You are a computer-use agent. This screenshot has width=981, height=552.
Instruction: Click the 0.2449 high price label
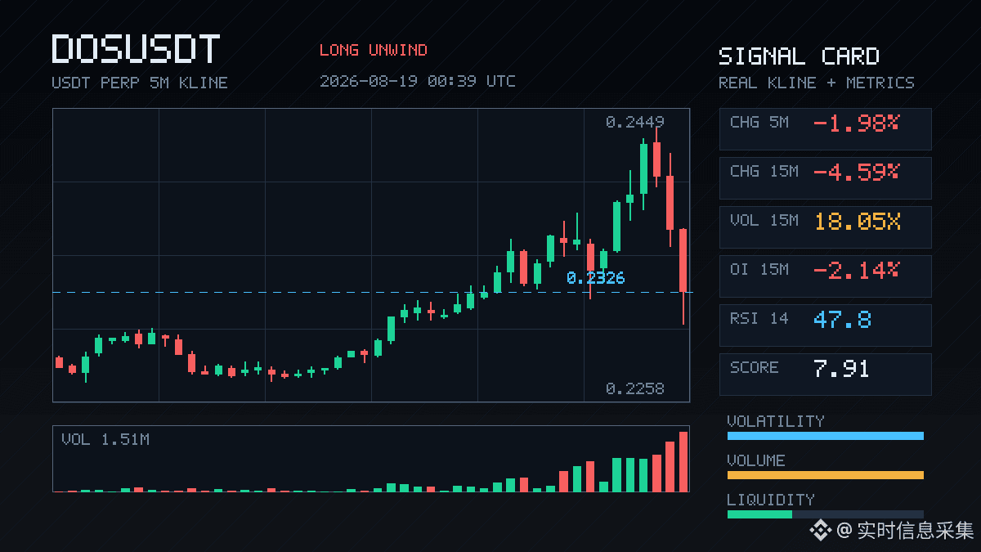(x=635, y=122)
